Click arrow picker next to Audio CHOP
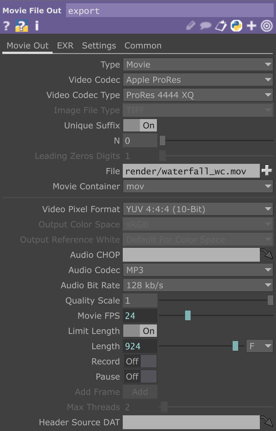Screen dimensions: 276x431 click(x=267, y=254)
